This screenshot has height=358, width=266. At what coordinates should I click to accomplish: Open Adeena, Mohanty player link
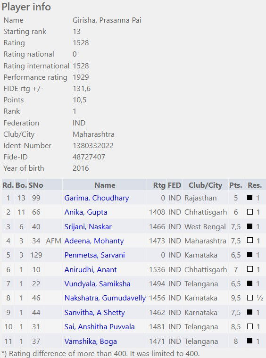[x=94, y=241]
